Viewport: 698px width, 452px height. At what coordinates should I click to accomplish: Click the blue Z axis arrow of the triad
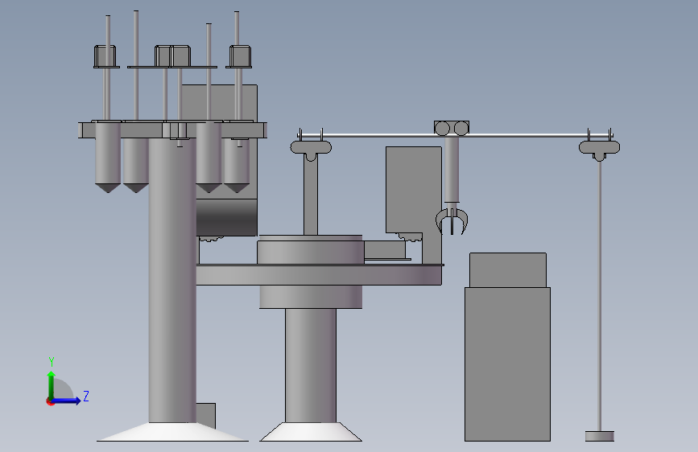[67, 401]
